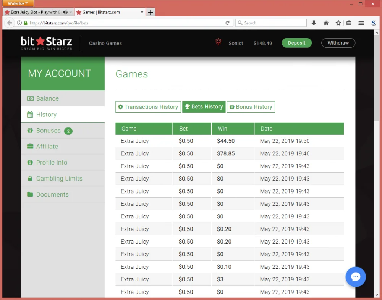Click the Balance money icon
The height and width of the screenshot is (300, 382).
tap(30, 98)
